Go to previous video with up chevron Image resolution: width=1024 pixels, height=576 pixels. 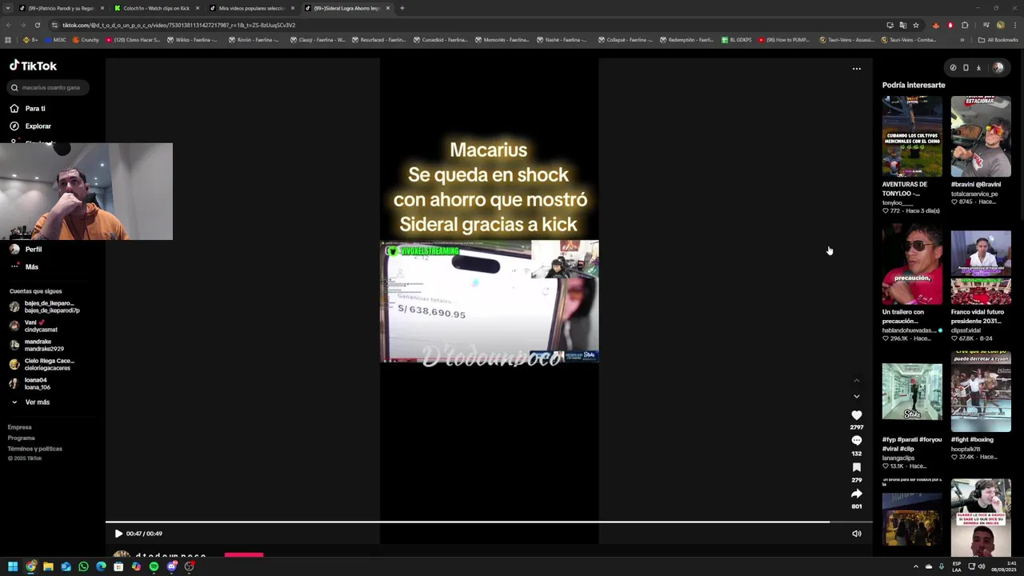(856, 380)
